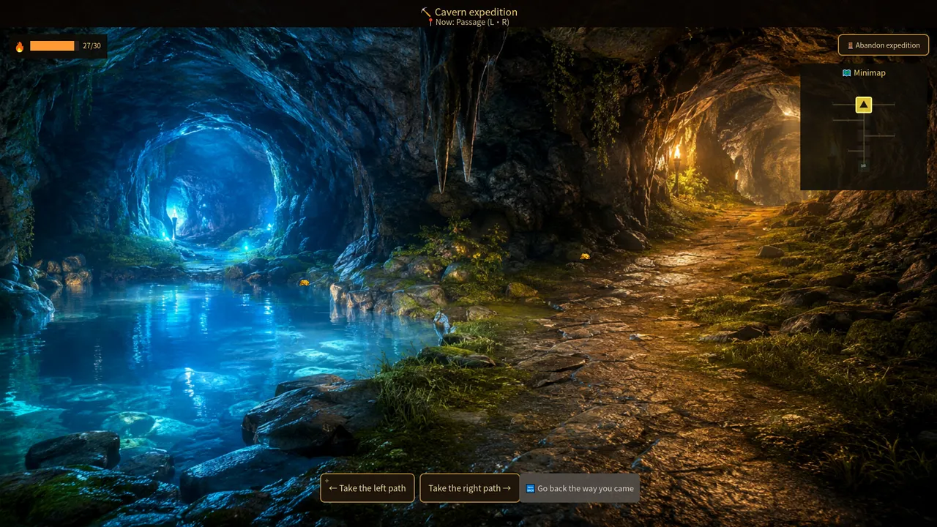Image resolution: width=937 pixels, height=527 pixels.
Task: Click the Minimap label
Action: (870, 73)
